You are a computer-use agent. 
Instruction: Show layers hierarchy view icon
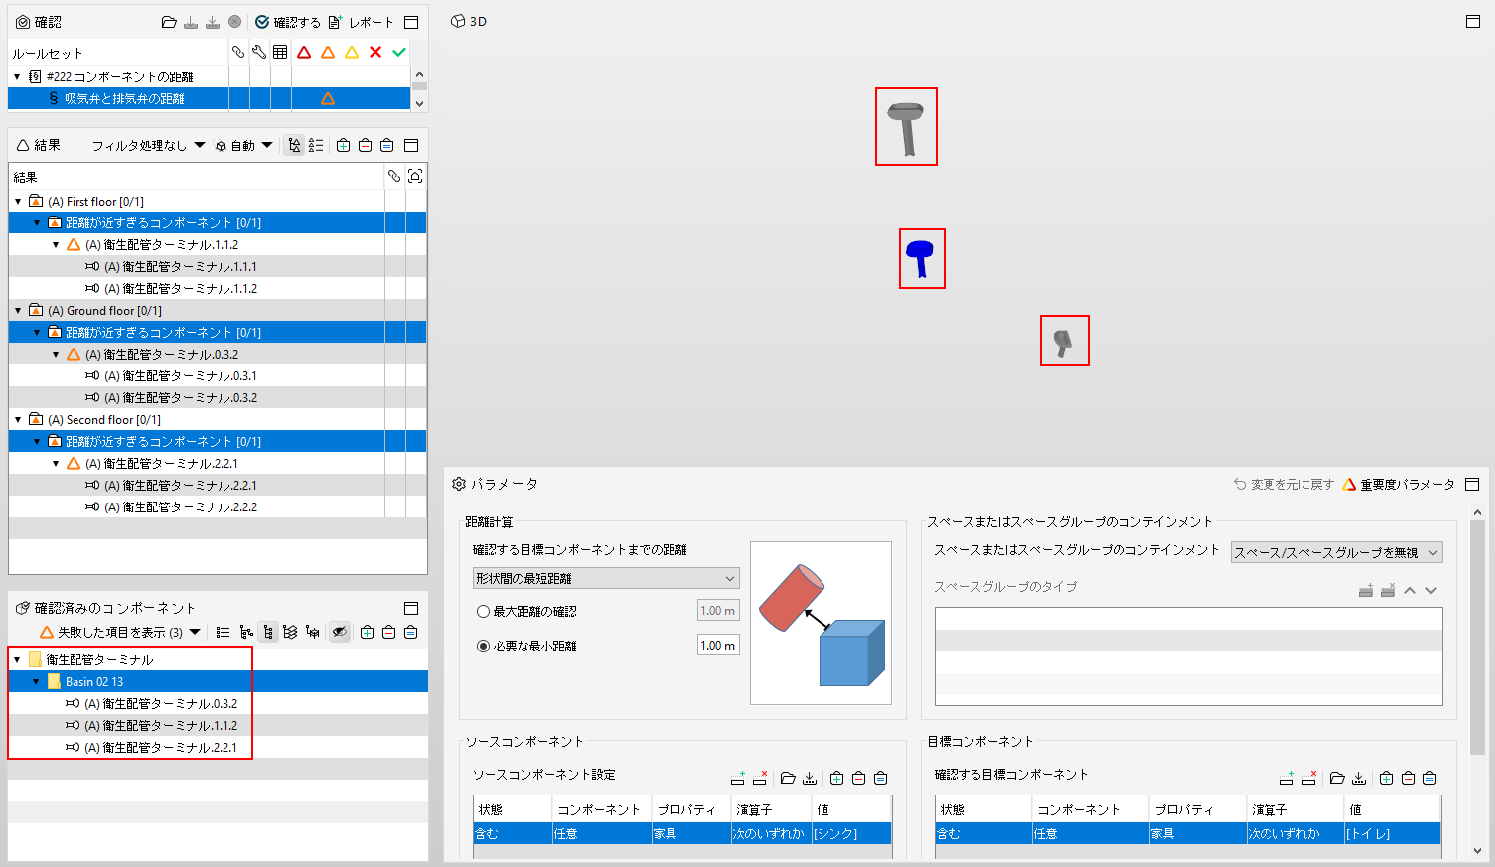tap(290, 632)
